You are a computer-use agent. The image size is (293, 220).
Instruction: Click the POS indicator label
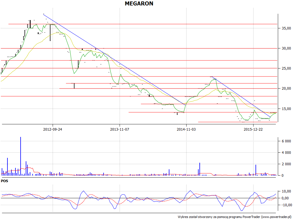(5, 181)
